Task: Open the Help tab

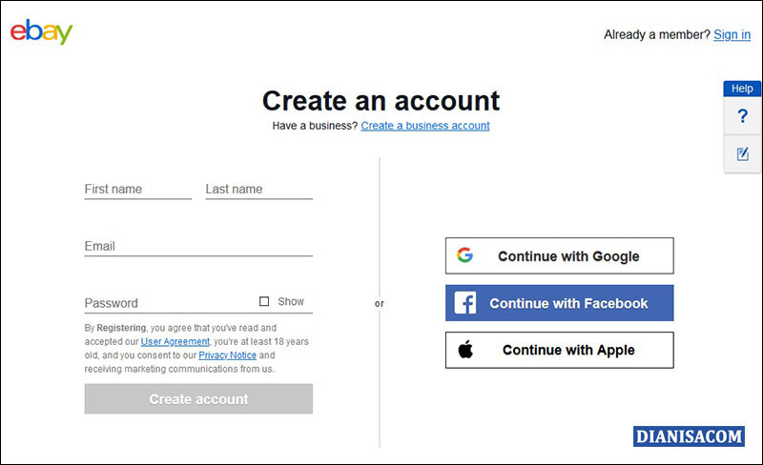Action: click(x=742, y=89)
